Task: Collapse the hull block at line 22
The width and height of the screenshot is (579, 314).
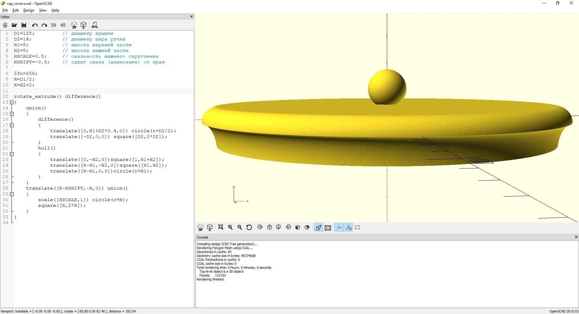Action: click(12, 154)
